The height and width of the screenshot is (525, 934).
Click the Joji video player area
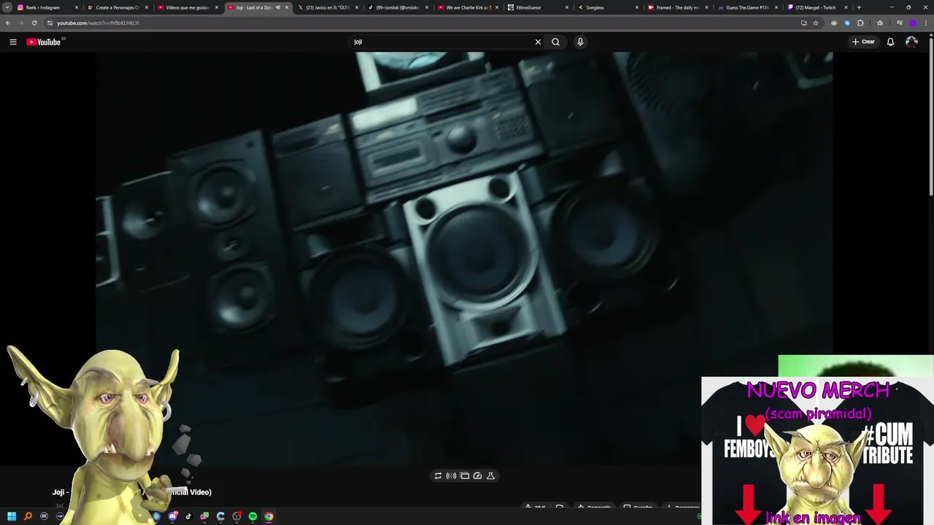click(x=464, y=259)
